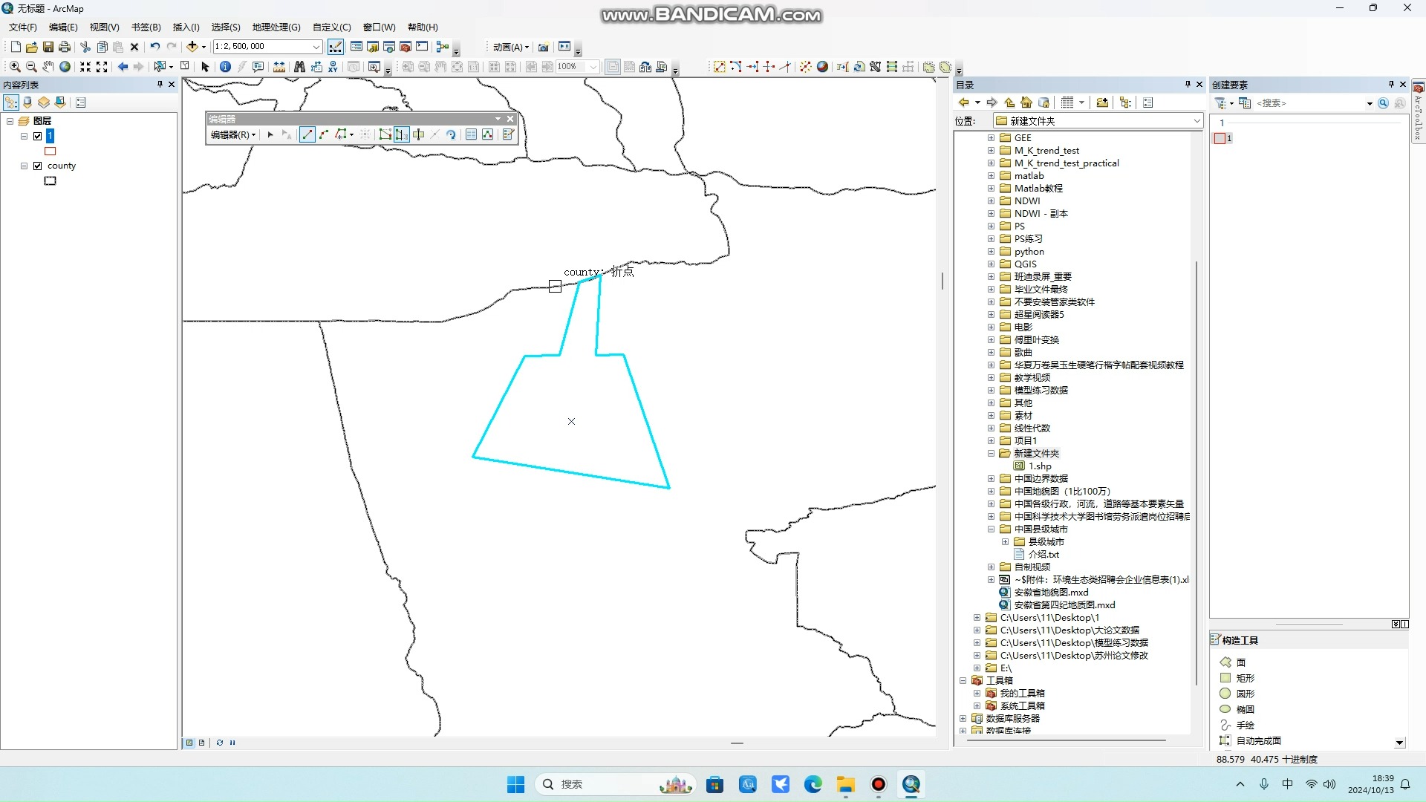The width and height of the screenshot is (1426, 802).
Task: Open the Go to XY tool
Action: click(333, 67)
